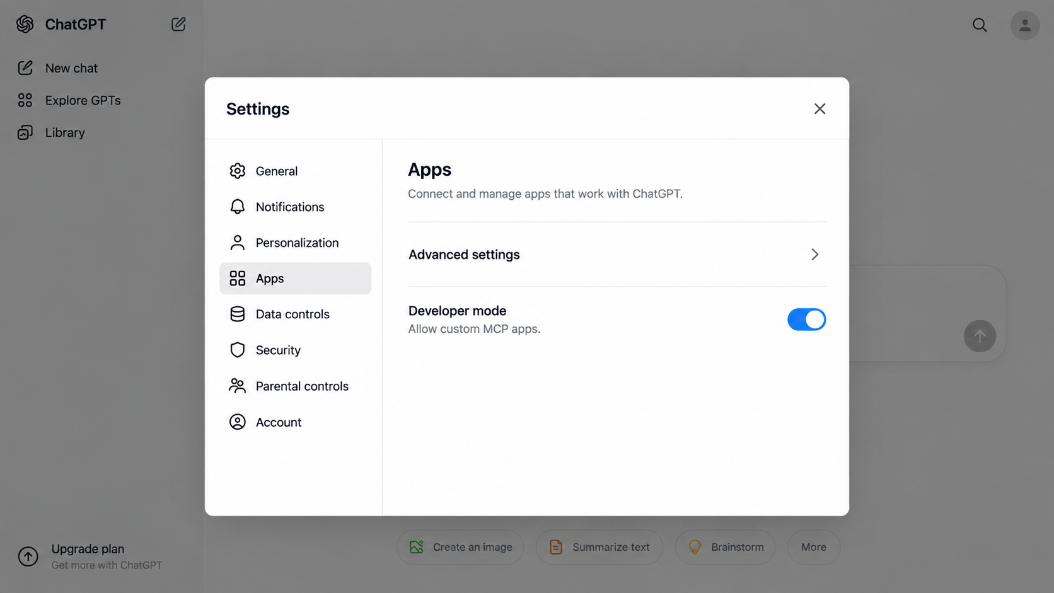
Task: Click the Apps grid icon in settings
Action: 238,279
